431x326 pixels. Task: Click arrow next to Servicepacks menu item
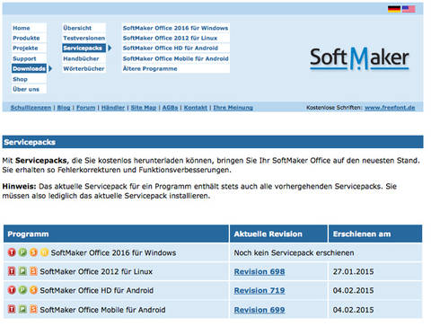(110, 48)
